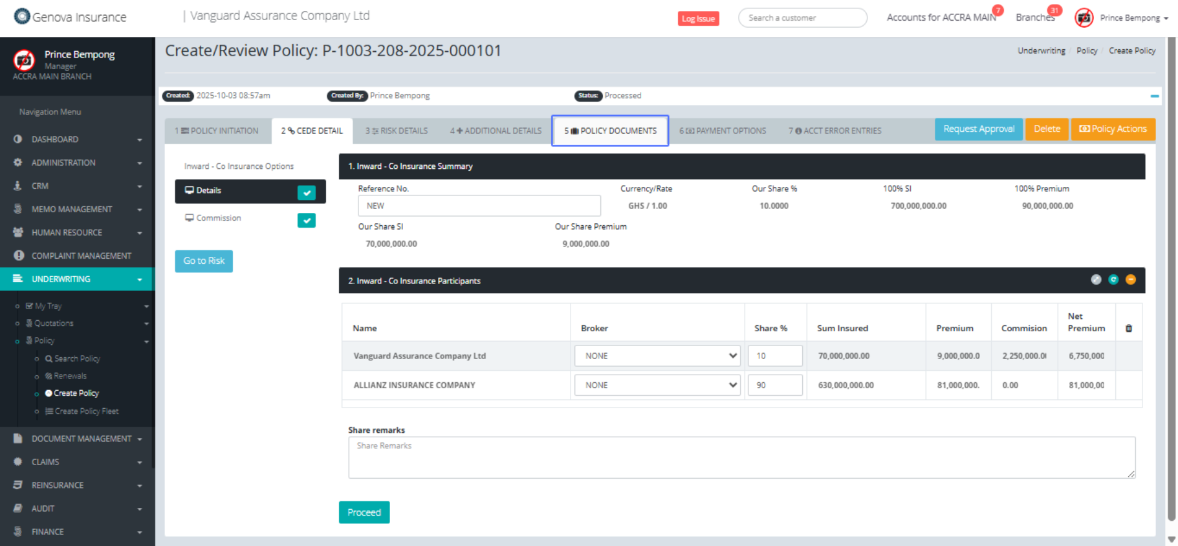
Task: Click the grey expand icon in Participants header
Action: tap(1096, 279)
